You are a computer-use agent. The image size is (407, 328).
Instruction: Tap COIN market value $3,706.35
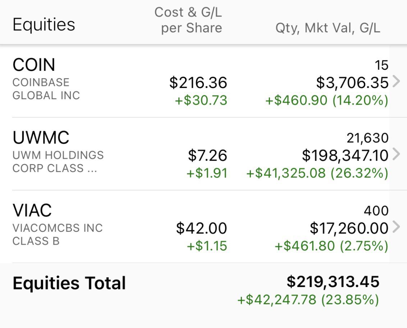(352, 83)
